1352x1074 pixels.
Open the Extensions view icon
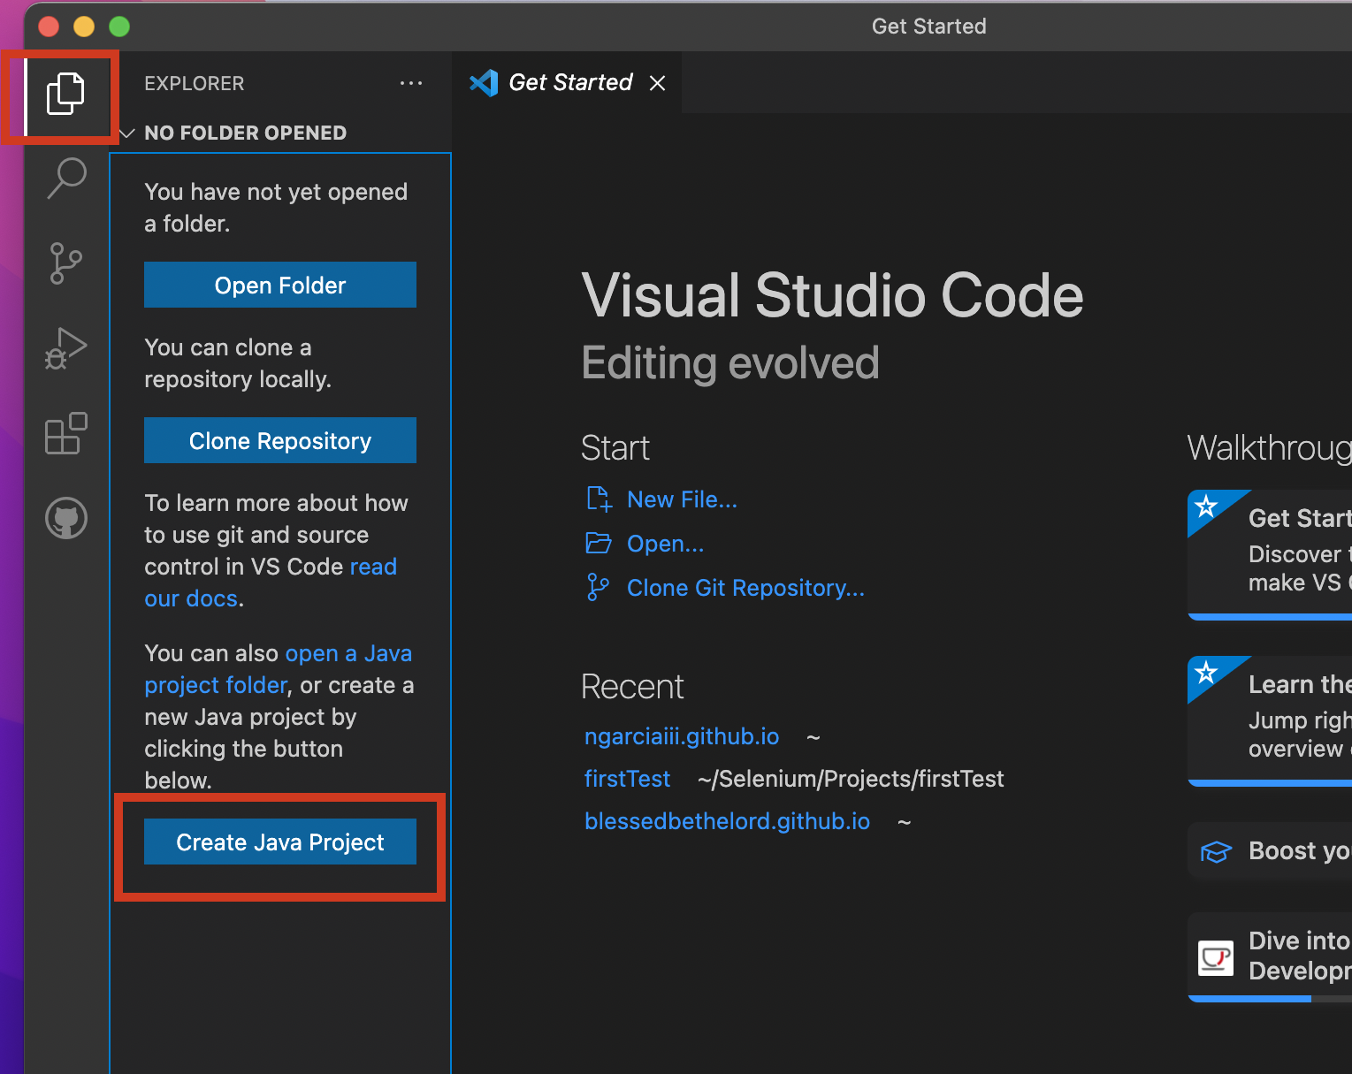(66, 433)
